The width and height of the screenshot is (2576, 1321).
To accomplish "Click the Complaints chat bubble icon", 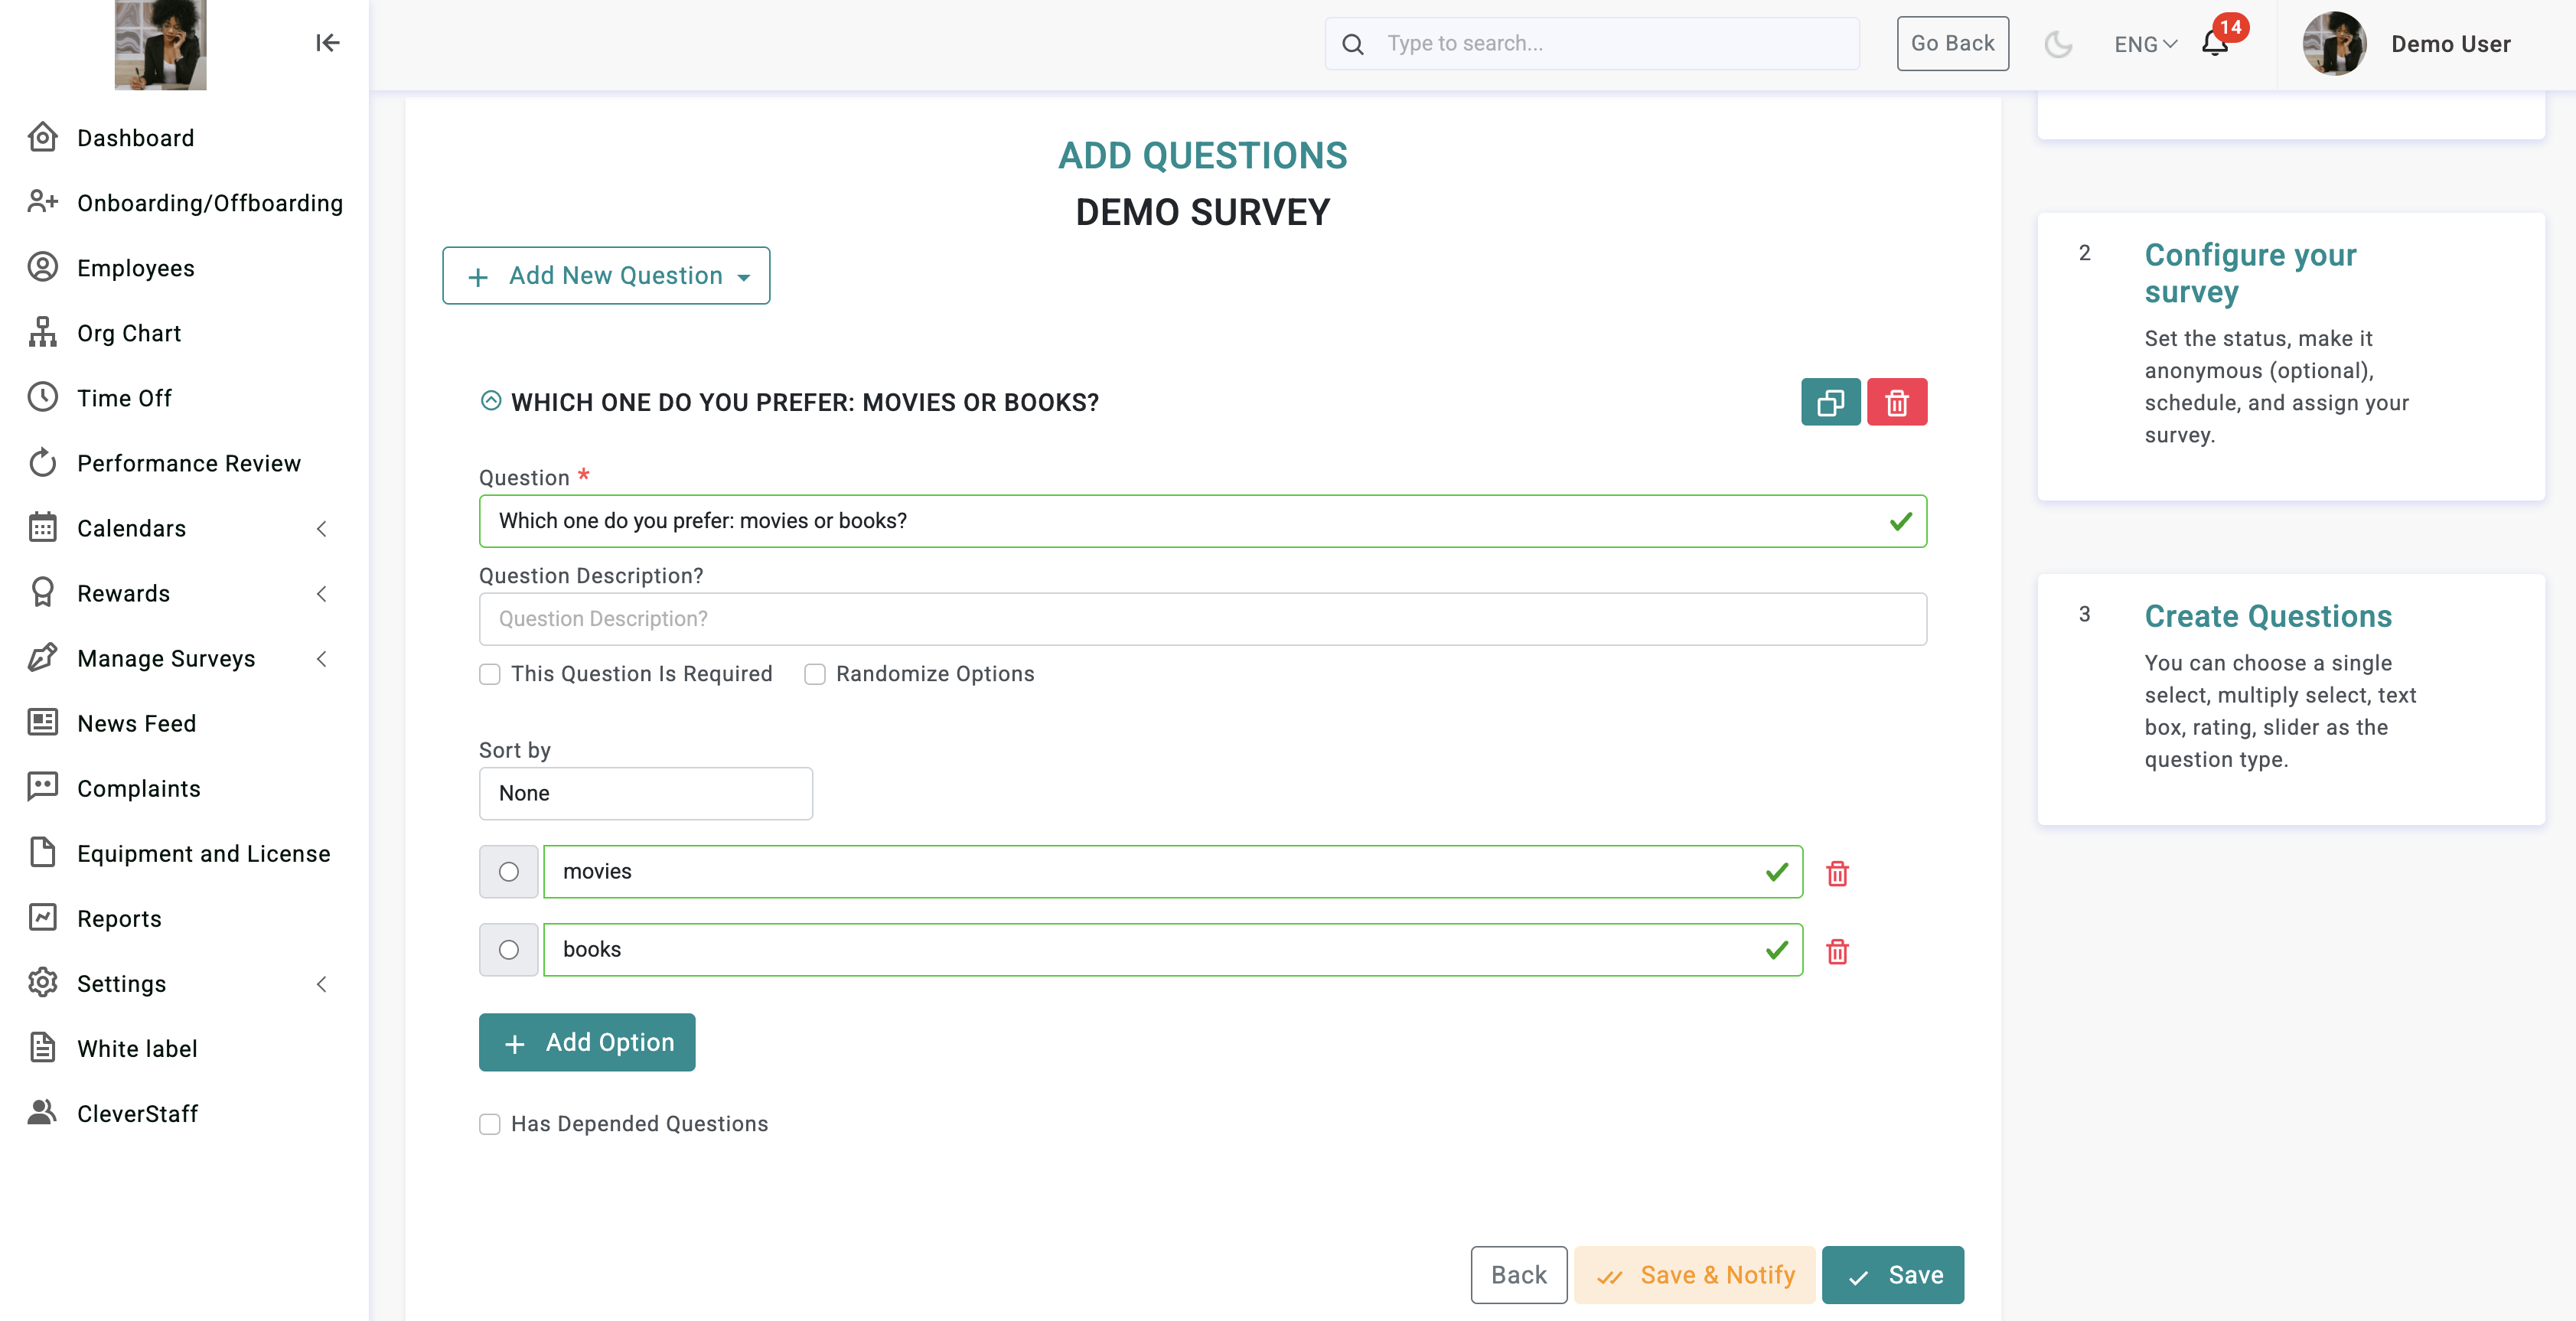I will 42,787.
